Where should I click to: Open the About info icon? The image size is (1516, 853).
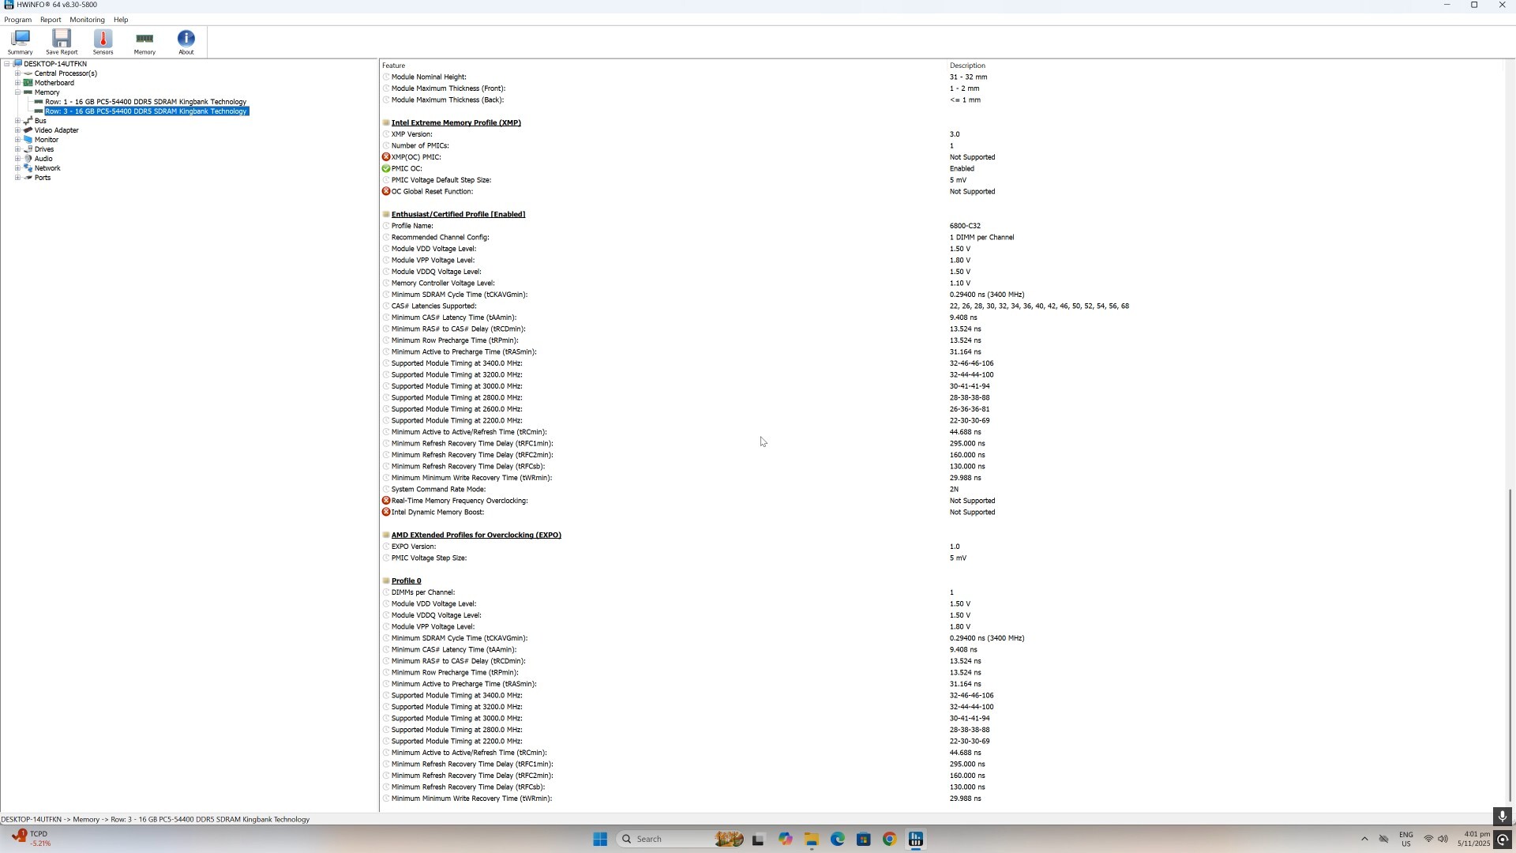tap(186, 42)
